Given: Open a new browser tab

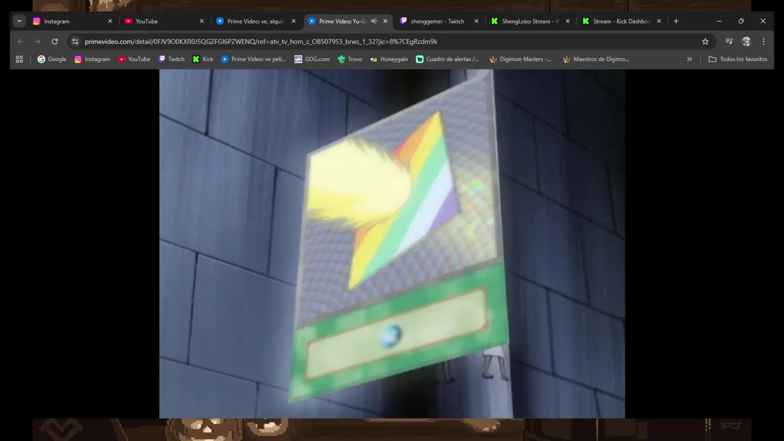Looking at the screenshot, I should [x=676, y=21].
